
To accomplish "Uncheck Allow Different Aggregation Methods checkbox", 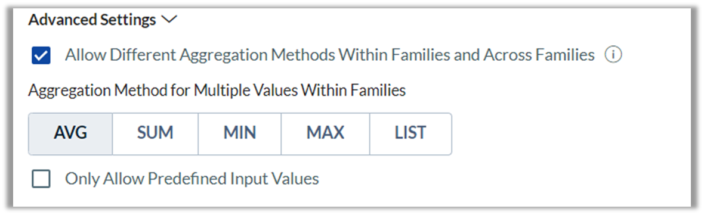I will click(x=41, y=56).
